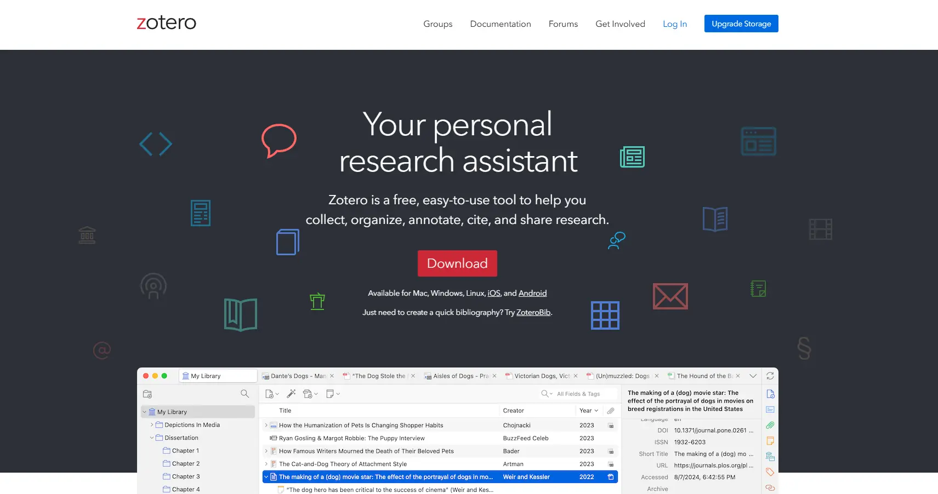The height and width of the screenshot is (494, 938).
Task: Click the New Note toolbar icon
Action: [x=329, y=394]
